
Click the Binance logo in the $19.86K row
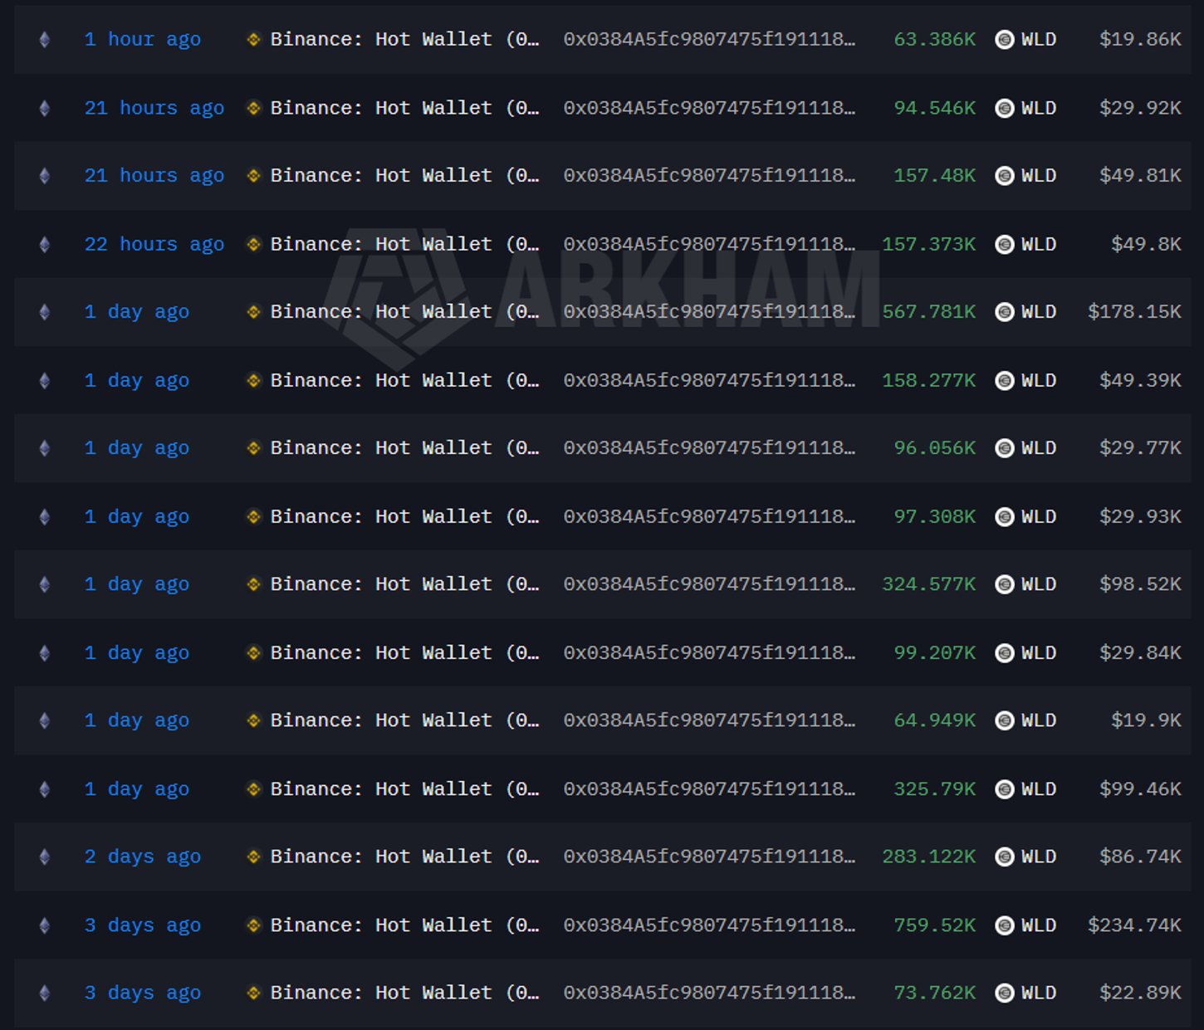[254, 39]
